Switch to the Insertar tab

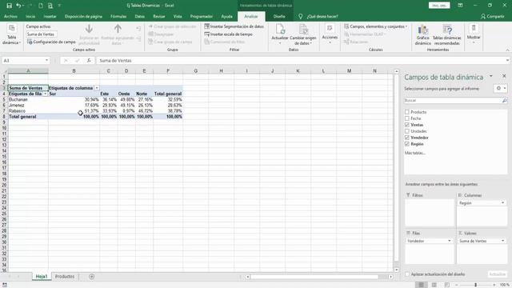(50, 16)
